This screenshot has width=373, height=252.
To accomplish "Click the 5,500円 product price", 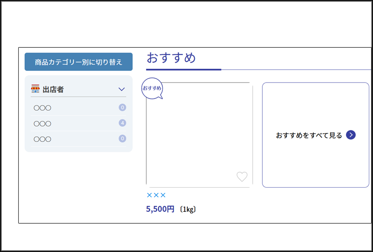I will (x=160, y=209).
